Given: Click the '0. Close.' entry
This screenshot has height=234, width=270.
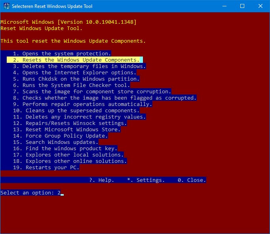Looking at the screenshot, I should click(192, 180).
